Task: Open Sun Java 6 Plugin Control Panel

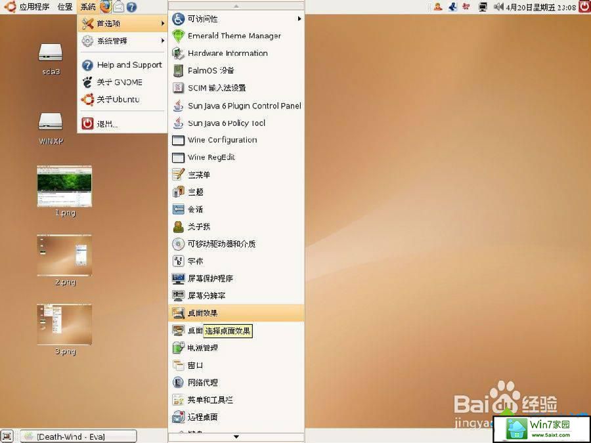Action: coord(236,106)
